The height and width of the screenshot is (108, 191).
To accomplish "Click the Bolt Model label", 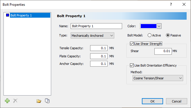I will (135, 35).
